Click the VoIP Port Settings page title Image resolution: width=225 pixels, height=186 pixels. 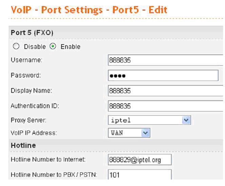(x=89, y=10)
